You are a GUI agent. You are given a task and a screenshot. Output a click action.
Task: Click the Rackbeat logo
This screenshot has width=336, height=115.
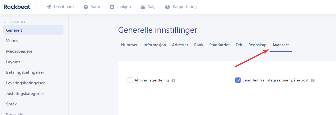point(17,7)
